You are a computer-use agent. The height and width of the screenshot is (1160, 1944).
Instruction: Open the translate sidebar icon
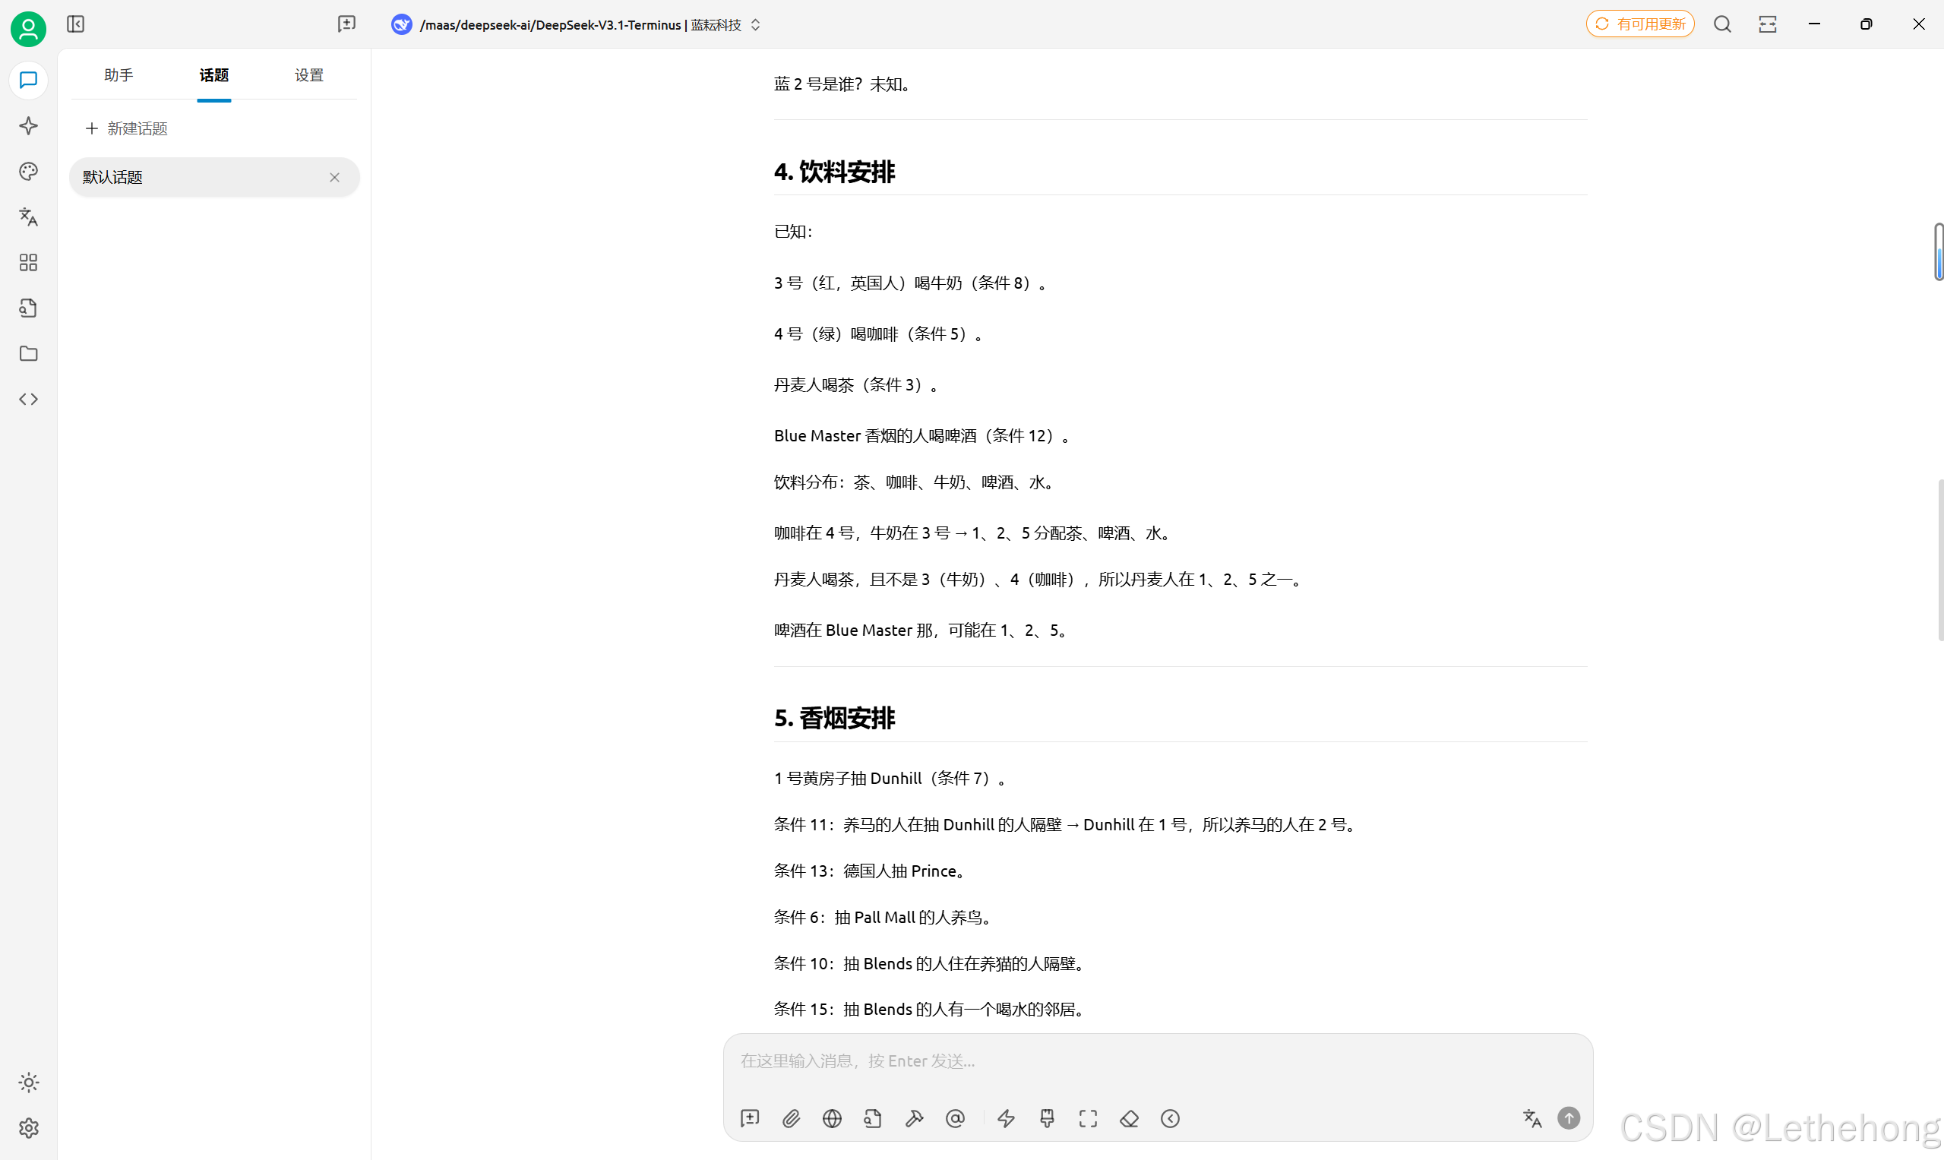[x=28, y=217]
